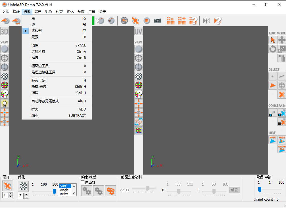Click the orange squares with plus icon
Screen dimensions: 286x208
pos(182,21)
